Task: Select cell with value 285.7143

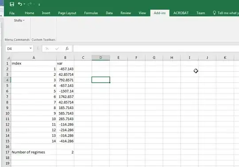Action: (65, 119)
